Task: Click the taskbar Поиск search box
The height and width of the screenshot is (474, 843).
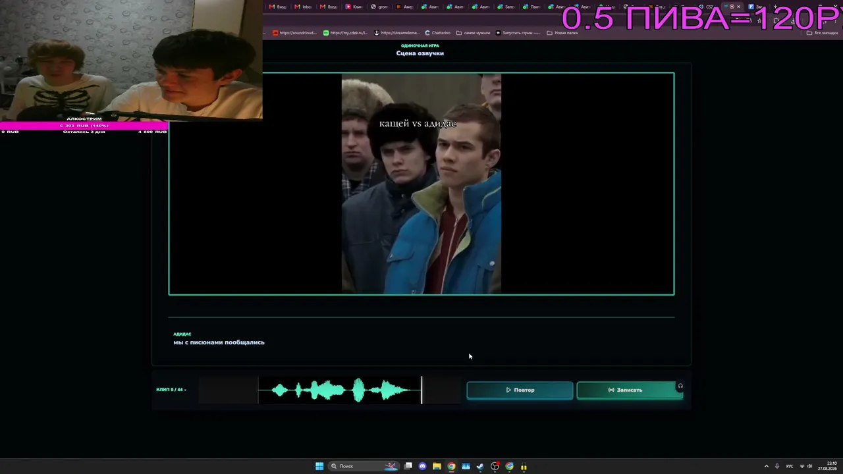Action: point(364,466)
